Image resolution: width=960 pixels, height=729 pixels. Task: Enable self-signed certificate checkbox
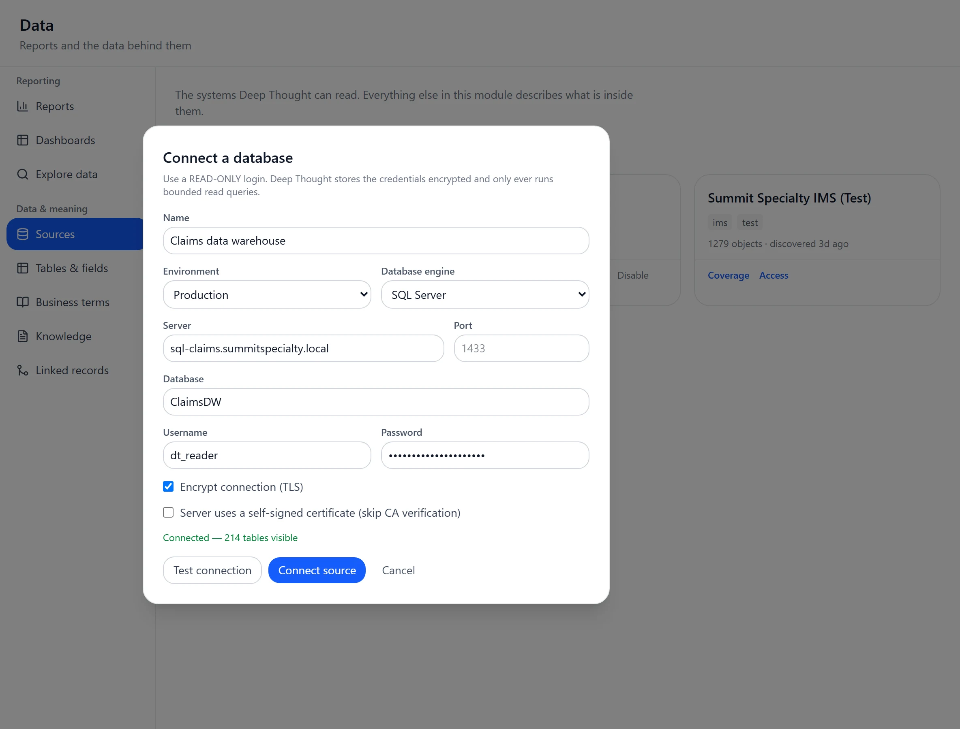[168, 512]
